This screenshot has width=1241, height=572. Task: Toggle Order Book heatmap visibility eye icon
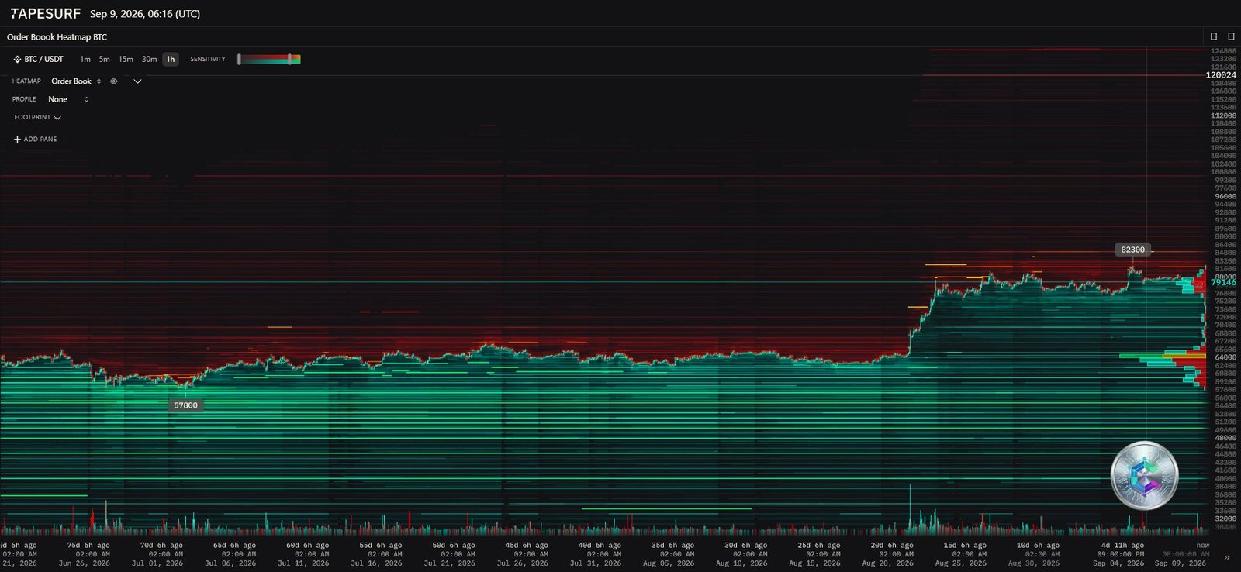(x=114, y=81)
